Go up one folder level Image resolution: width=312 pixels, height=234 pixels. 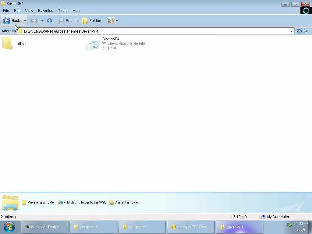(50, 20)
